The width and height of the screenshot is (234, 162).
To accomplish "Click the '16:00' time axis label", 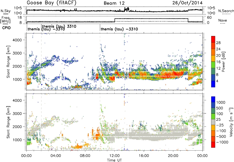I will pos(144,156).
